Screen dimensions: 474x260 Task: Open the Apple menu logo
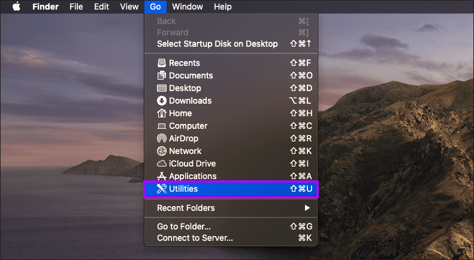pos(16,7)
